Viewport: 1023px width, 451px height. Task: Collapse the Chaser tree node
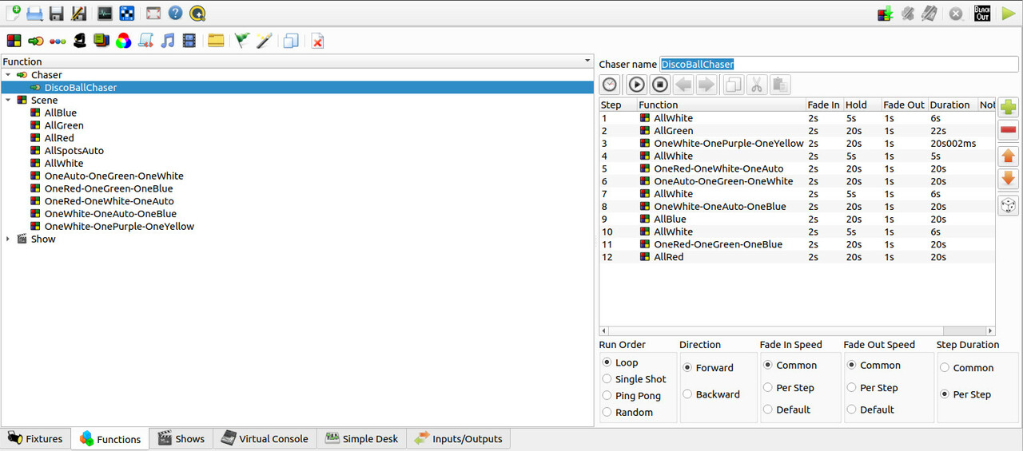[x=8, y=75]
